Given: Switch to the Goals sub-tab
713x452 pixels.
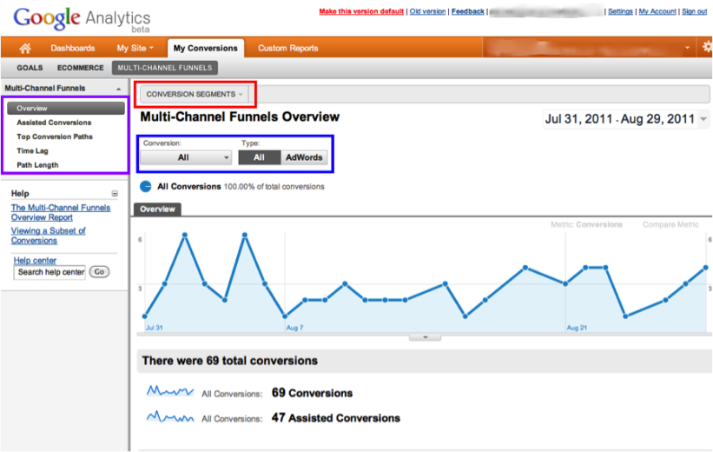Looking at the screenshot, I should pyautogui.click(x=30, y=68).
